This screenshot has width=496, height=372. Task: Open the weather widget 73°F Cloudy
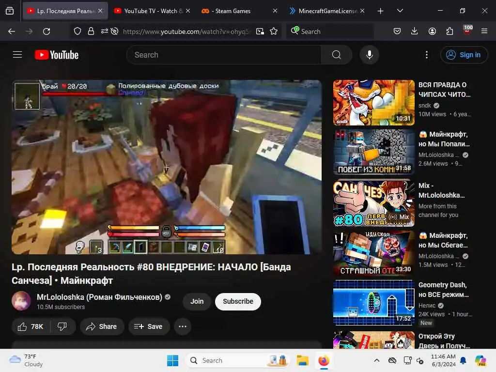pos(26,360)
